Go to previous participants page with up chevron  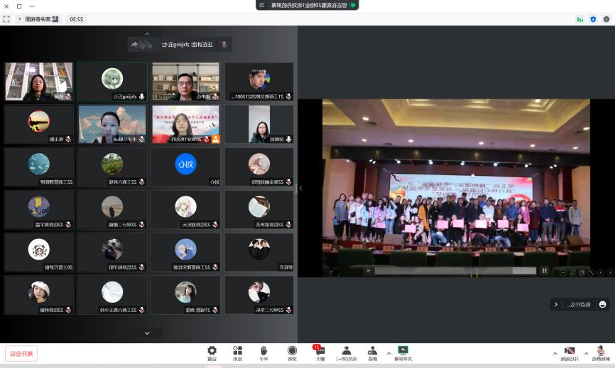click(147, 34)
